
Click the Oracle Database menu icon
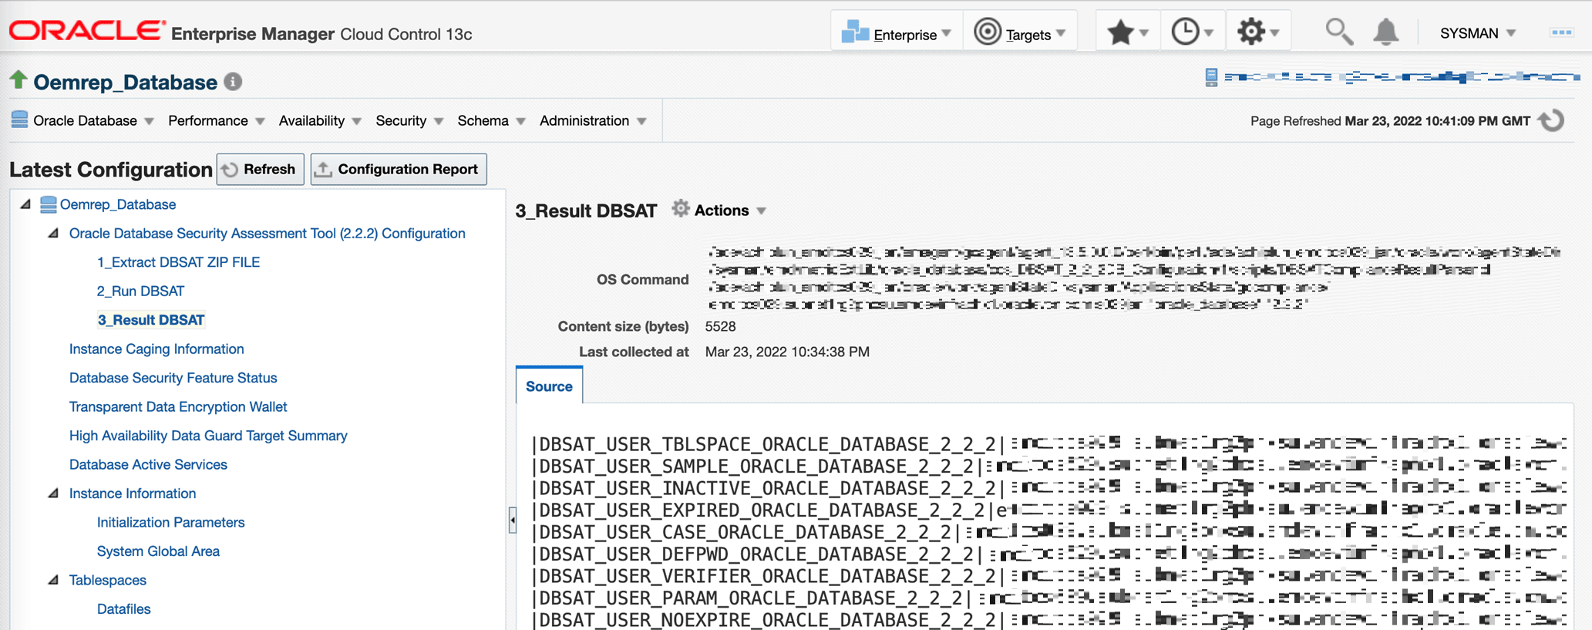coord(19,120)
